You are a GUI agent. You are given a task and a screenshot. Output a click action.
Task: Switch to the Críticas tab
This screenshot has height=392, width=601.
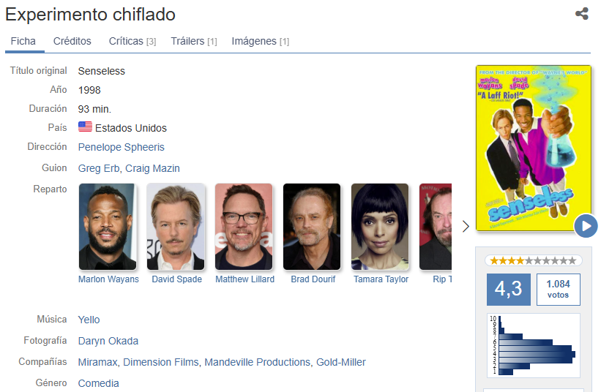(x=132, y=41)
